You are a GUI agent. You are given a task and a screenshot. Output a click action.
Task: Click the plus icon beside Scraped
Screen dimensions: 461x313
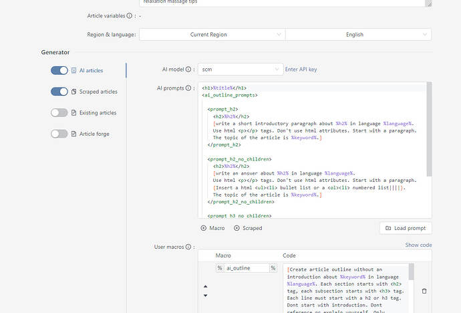click(237, 228)
